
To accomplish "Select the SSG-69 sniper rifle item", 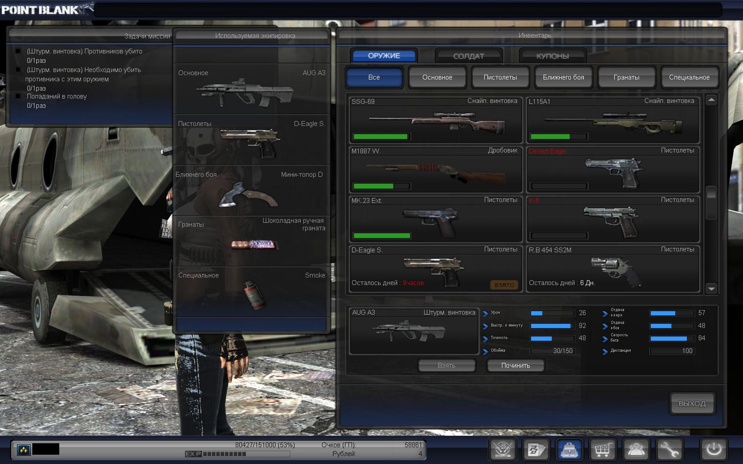I will tap(436, 120).
